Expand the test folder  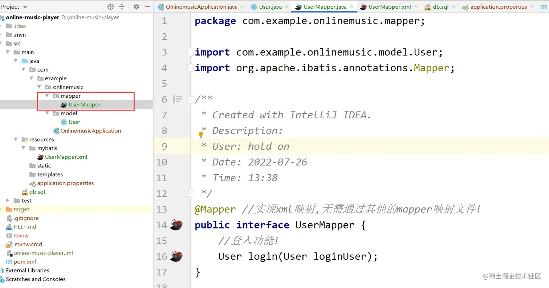(x=8, y=200)
